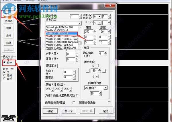Choose Varilite VL3000 Spot in list
The width and height of the screenshot is (172, 122).
pos(61,33)
